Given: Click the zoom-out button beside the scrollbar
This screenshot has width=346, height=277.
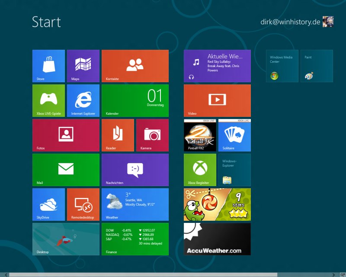Looking at the screenshot, I should point(343,275).
